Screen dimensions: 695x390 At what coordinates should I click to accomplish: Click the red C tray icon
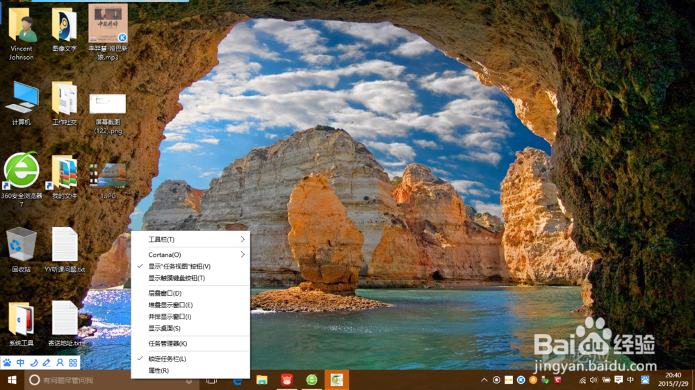tap(557, 380)
